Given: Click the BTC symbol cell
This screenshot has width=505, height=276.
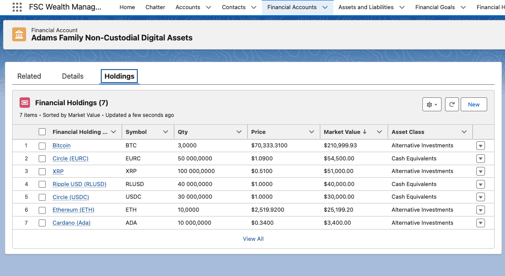Looking at the screenshot, I should tap(131, 146).
